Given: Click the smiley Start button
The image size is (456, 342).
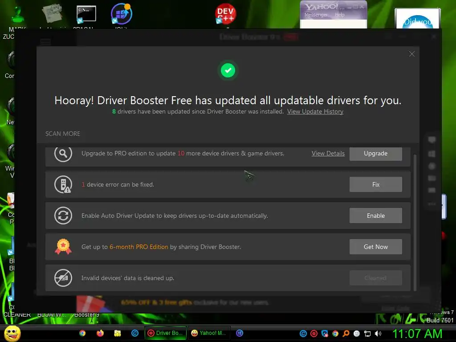Looking at the screenshot, I should pyautogui.click(x=12, y=333).
